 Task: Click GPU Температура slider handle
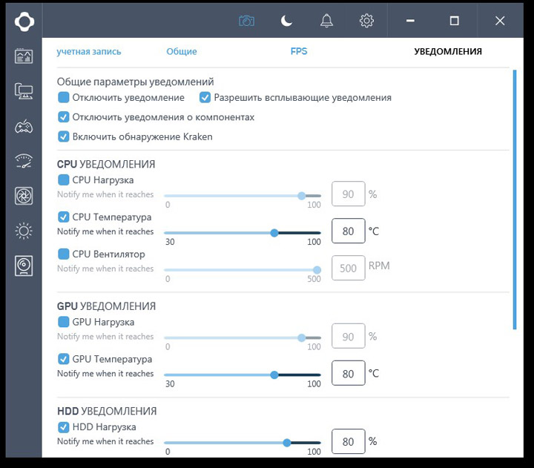[x=274, y=375]
